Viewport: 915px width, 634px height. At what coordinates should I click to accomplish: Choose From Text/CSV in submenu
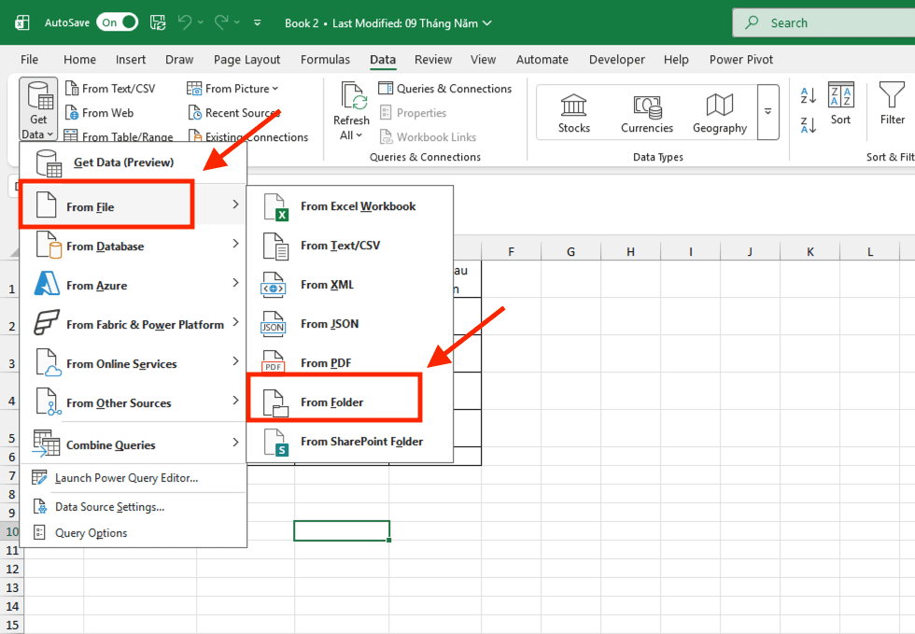tap(349, 246)
